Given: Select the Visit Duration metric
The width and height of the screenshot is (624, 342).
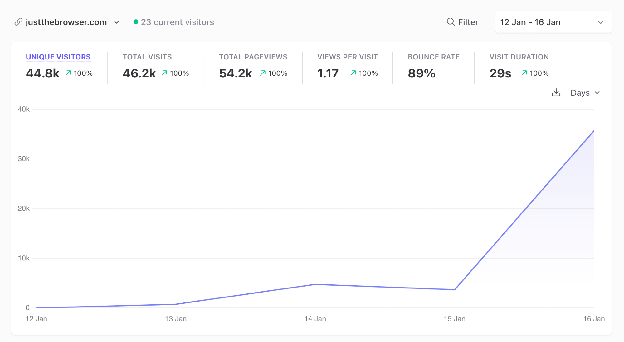Looking at the screenshot, I should (x=519, y=57).
